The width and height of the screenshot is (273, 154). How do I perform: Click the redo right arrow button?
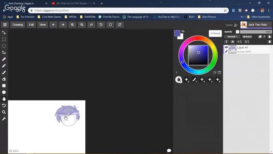pos(63,25)
